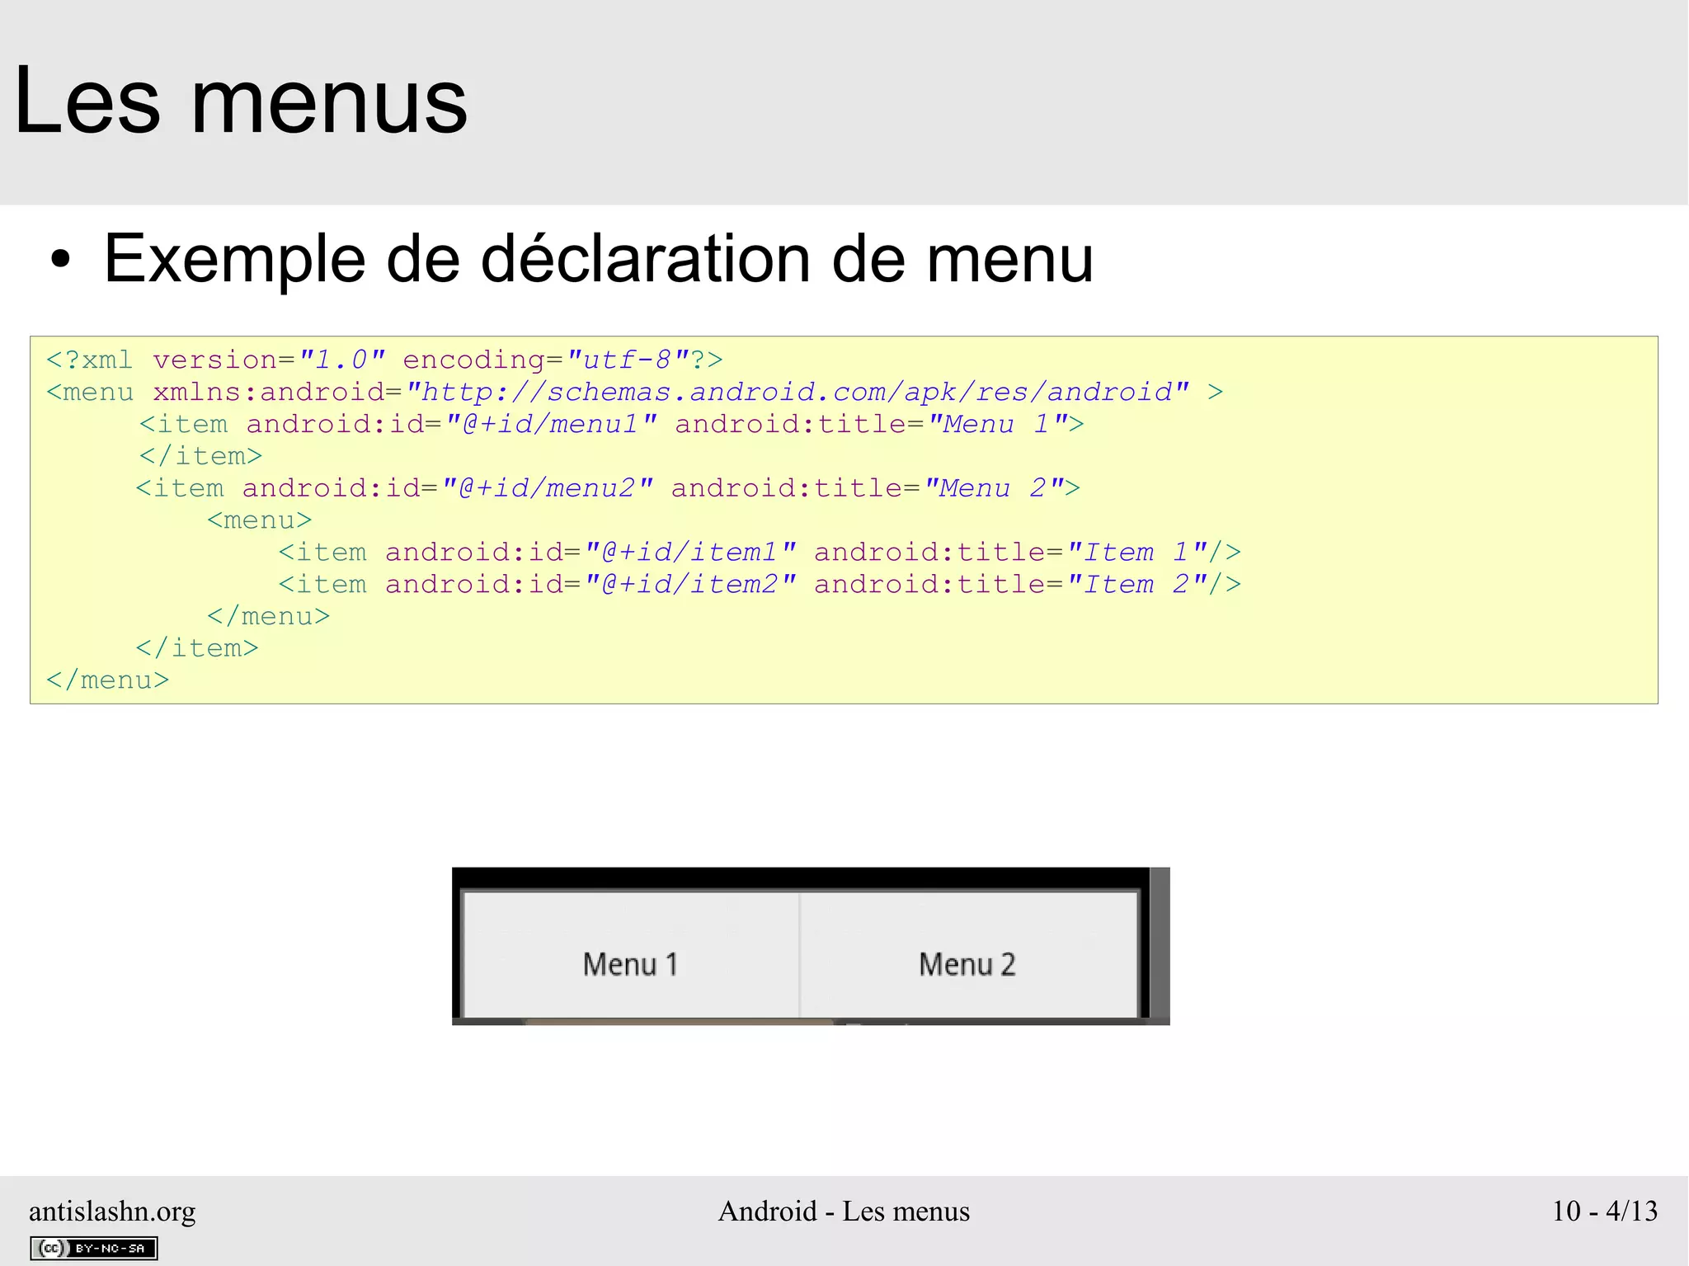
Task: Select the Menu 2 button in the Android screenshot
Action: (968, 955)
